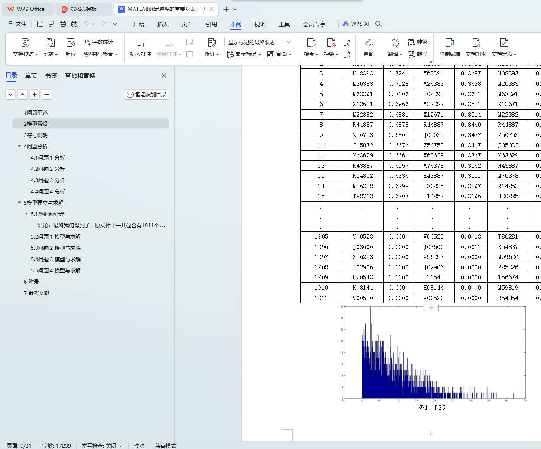Click the search magnifier icon
The image size is (541, 449).
[378, 24]
